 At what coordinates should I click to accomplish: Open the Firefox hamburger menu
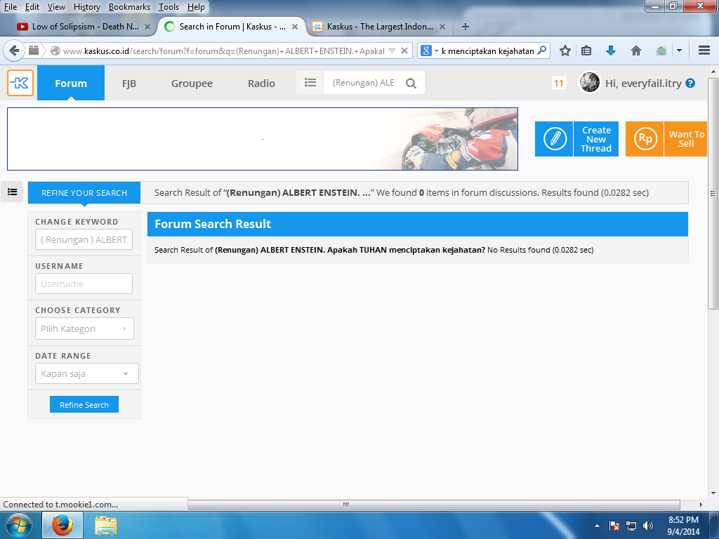click(x=704, y=51)
